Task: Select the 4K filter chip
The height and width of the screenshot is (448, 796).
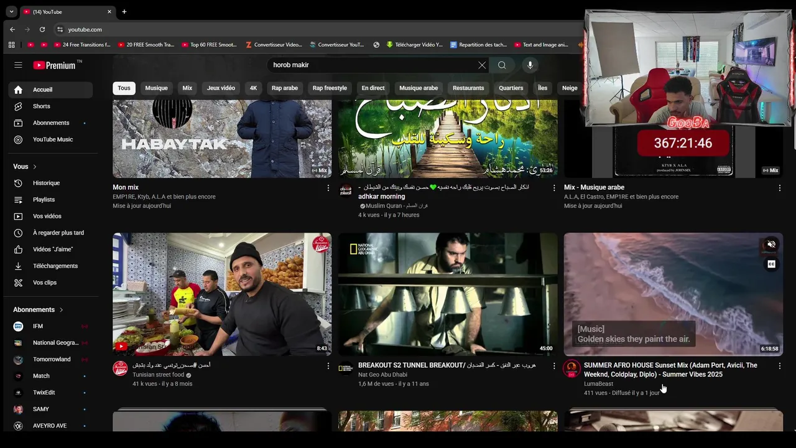Action: coord(253,88)
